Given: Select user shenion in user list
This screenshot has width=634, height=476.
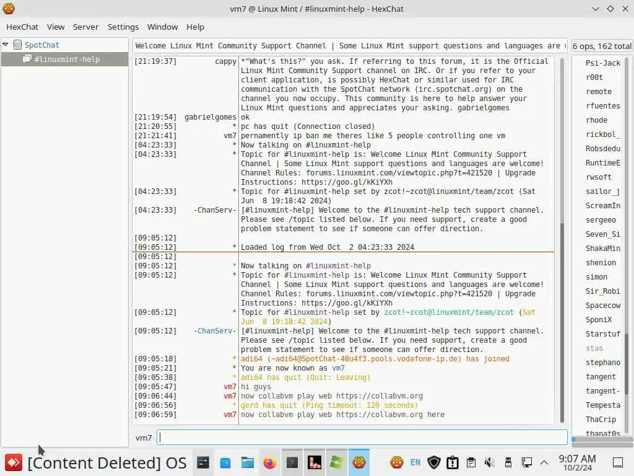Looking at the screenshot, I should (x=601, y=263).
